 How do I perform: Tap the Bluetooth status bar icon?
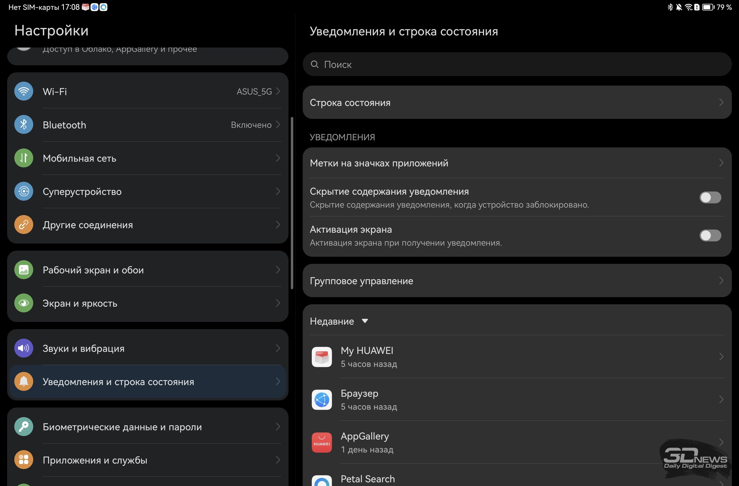pyautogui.click(x=670, y=7)
